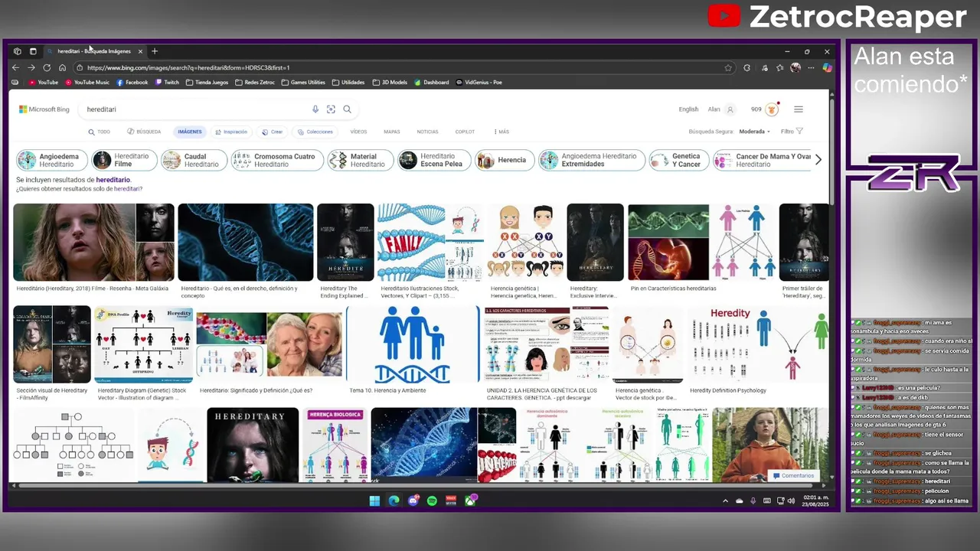Click the Bing search text field
This screenshot has width=980, height=551.
tap(195, 109)
